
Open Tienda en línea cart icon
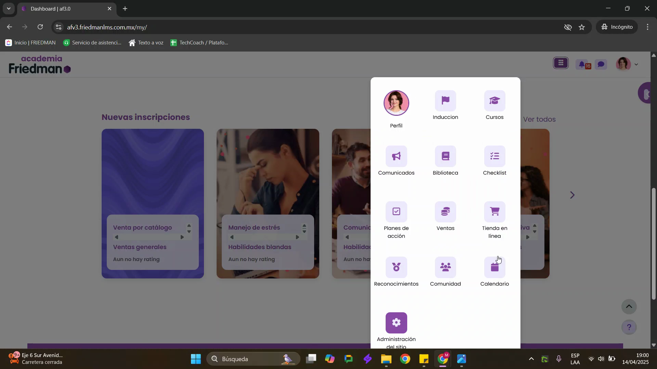pos(494,212)
